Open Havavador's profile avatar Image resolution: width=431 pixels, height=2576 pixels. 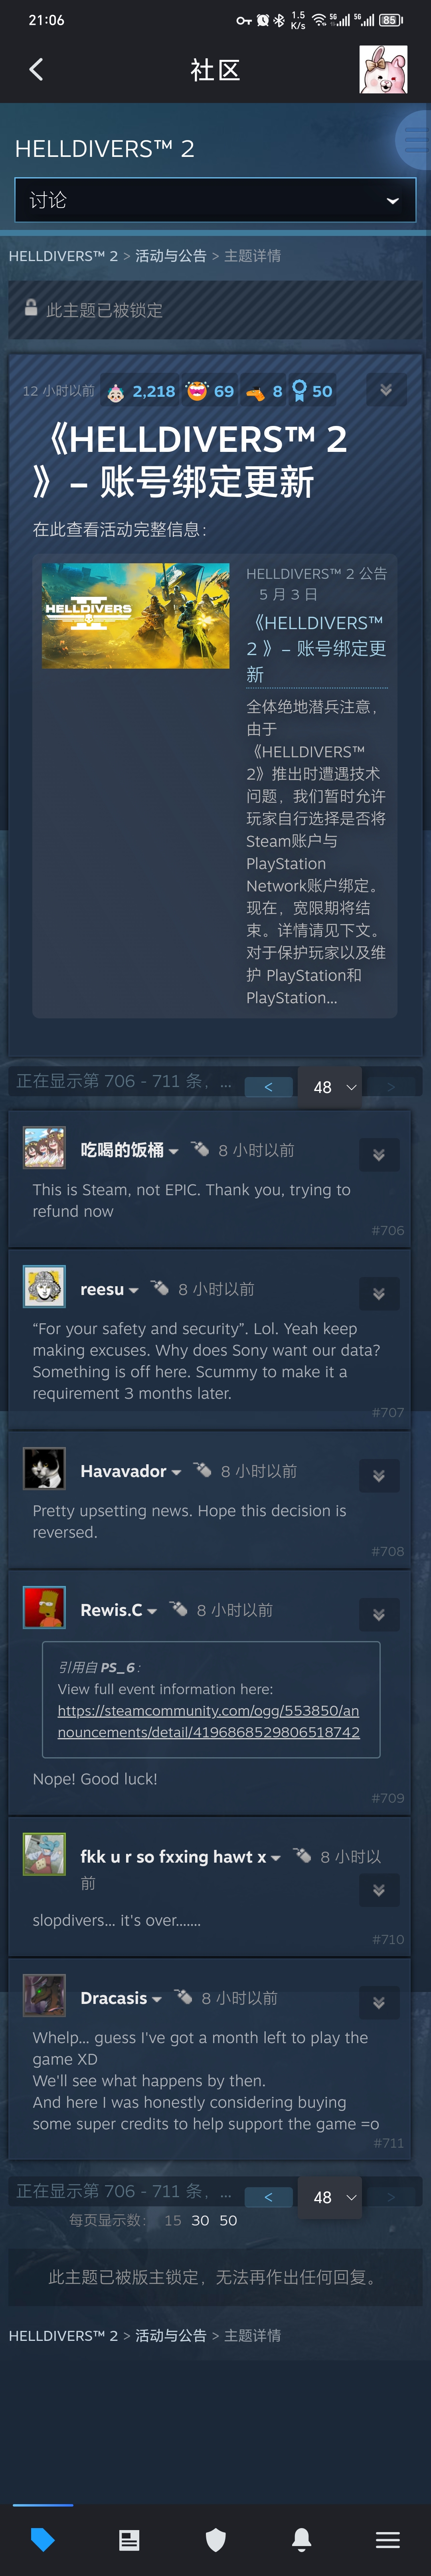44,1468
